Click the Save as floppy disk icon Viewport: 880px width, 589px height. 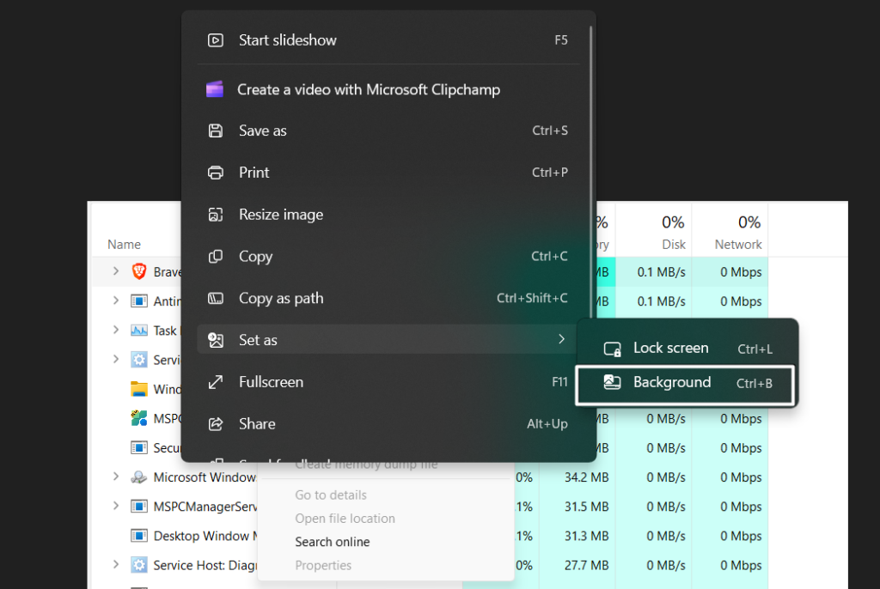pyautogui.click(x=216, y=131)
